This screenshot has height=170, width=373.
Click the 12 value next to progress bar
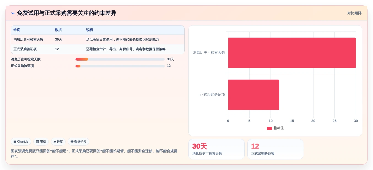(169, 66)
